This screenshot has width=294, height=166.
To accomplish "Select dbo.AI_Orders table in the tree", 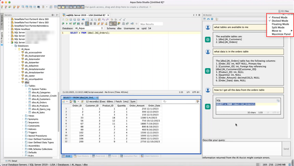I will click(39, 102).
